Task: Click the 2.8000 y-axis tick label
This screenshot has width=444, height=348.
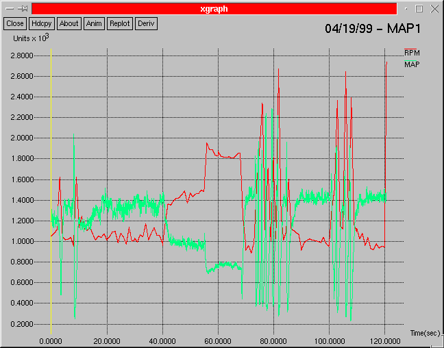Action: [22, 55]
